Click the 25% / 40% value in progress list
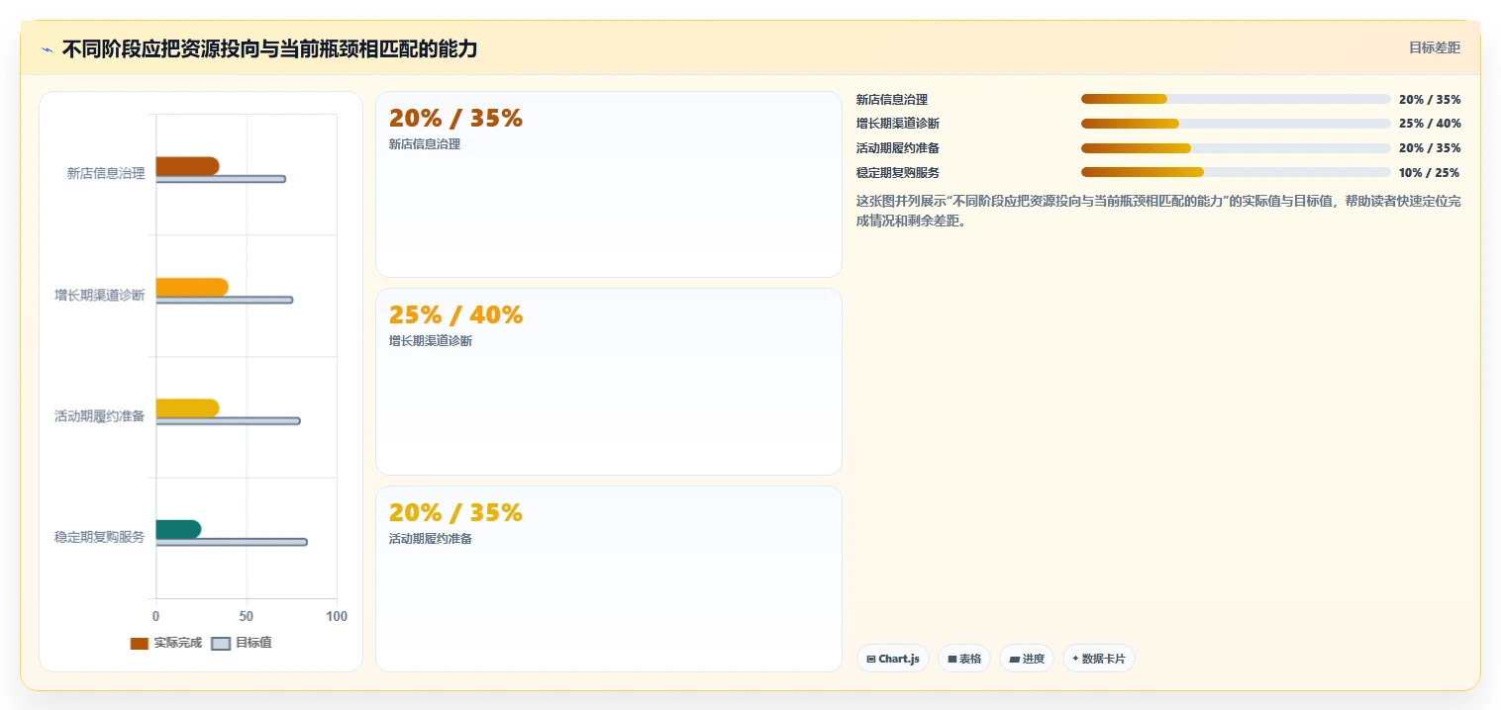 (1429, 124)
